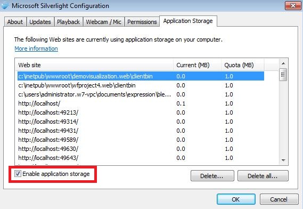Image resolution: width=303 pixels, height=209 pixels.
Task: Switch to the About tab
Action: (15, 22)
